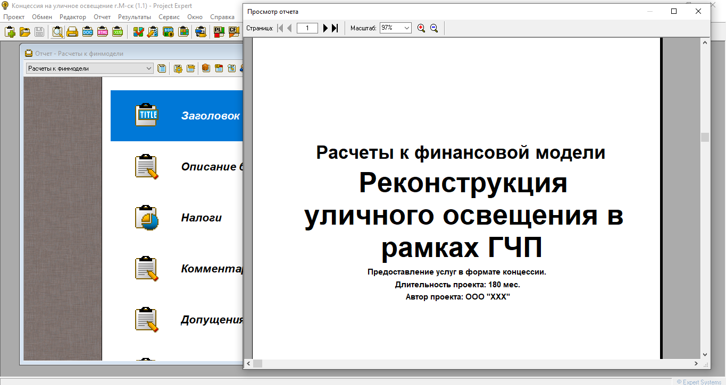Export report using XLS icon

118,32
